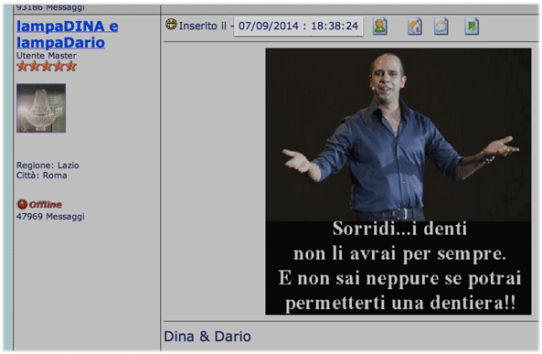Click the Inserito il label

coord(203,26)
